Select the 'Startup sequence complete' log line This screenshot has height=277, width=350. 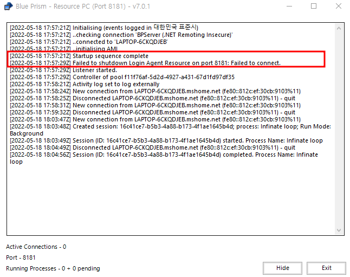click(x=79, y=56)
